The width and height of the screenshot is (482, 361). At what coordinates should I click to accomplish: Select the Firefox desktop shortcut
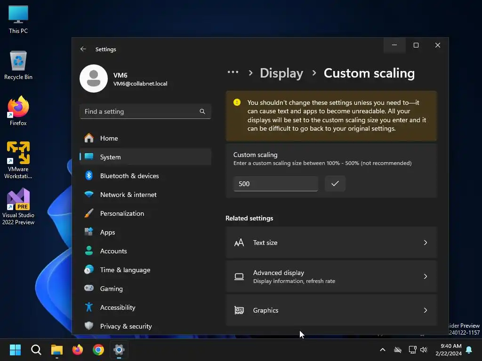[x=18, y=111]
